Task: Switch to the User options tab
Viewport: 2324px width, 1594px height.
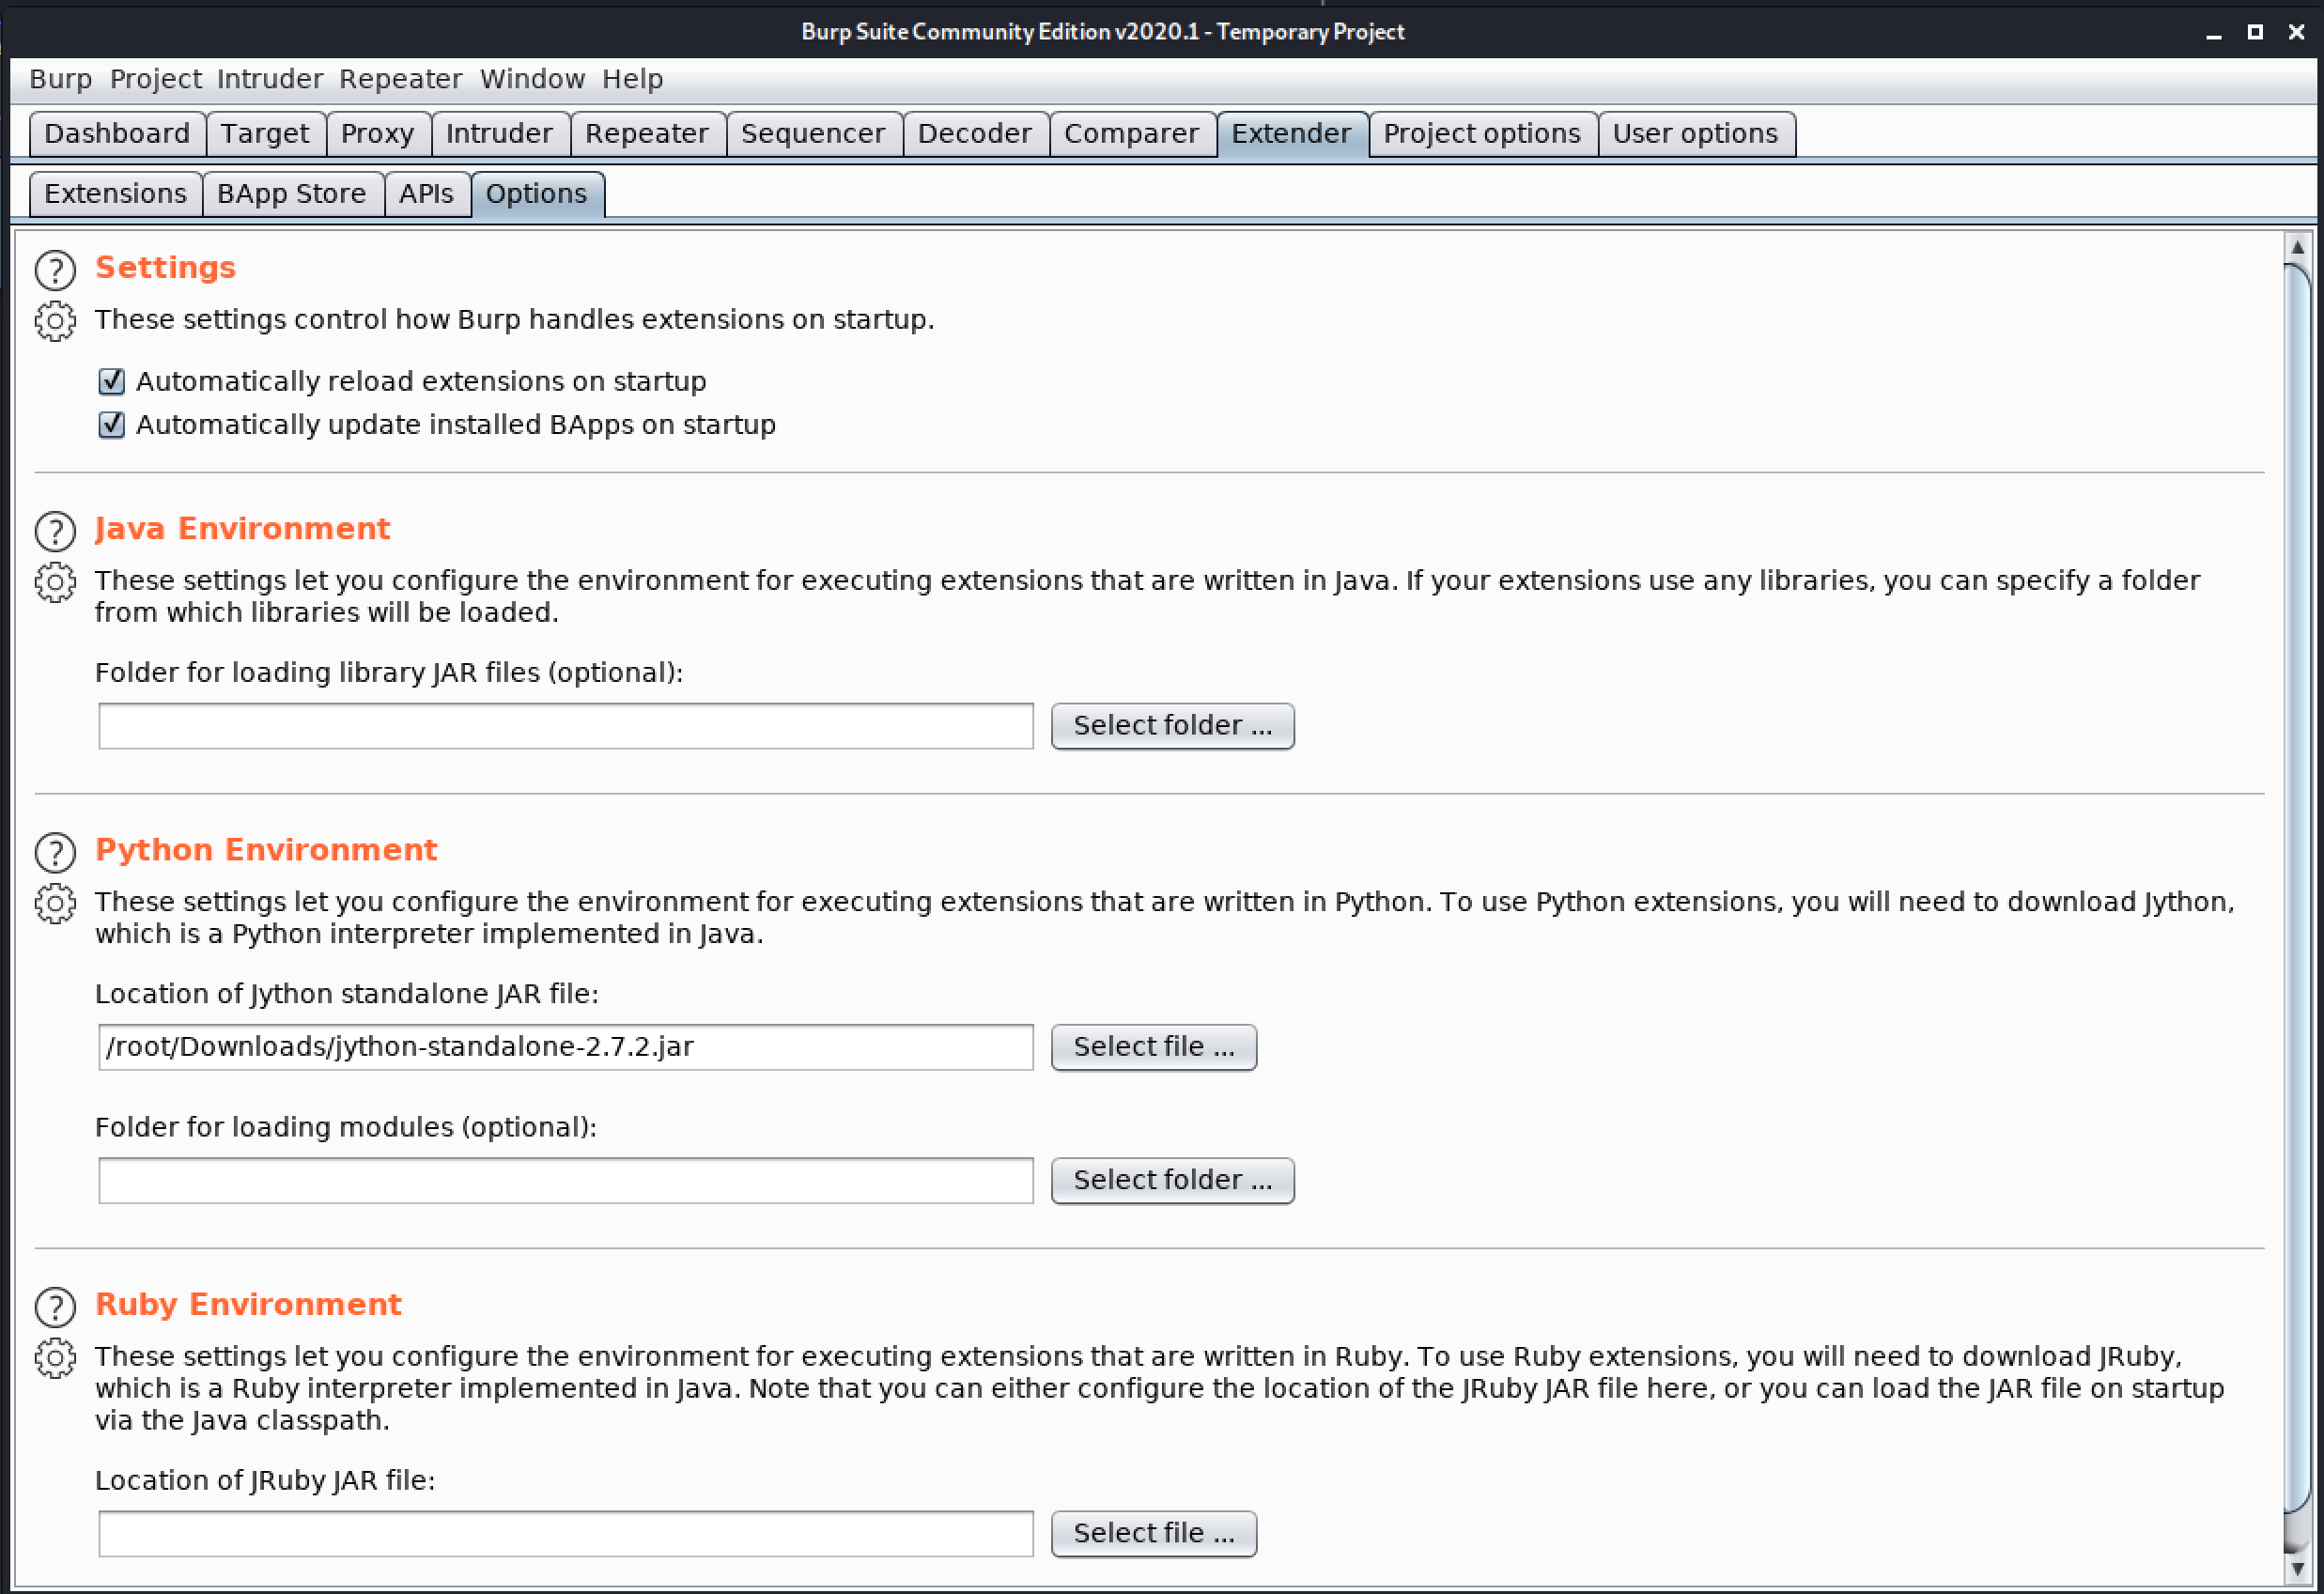Action: [x=1696, y=134]
